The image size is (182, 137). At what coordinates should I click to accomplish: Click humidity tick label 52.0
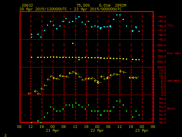coord(162,111)
